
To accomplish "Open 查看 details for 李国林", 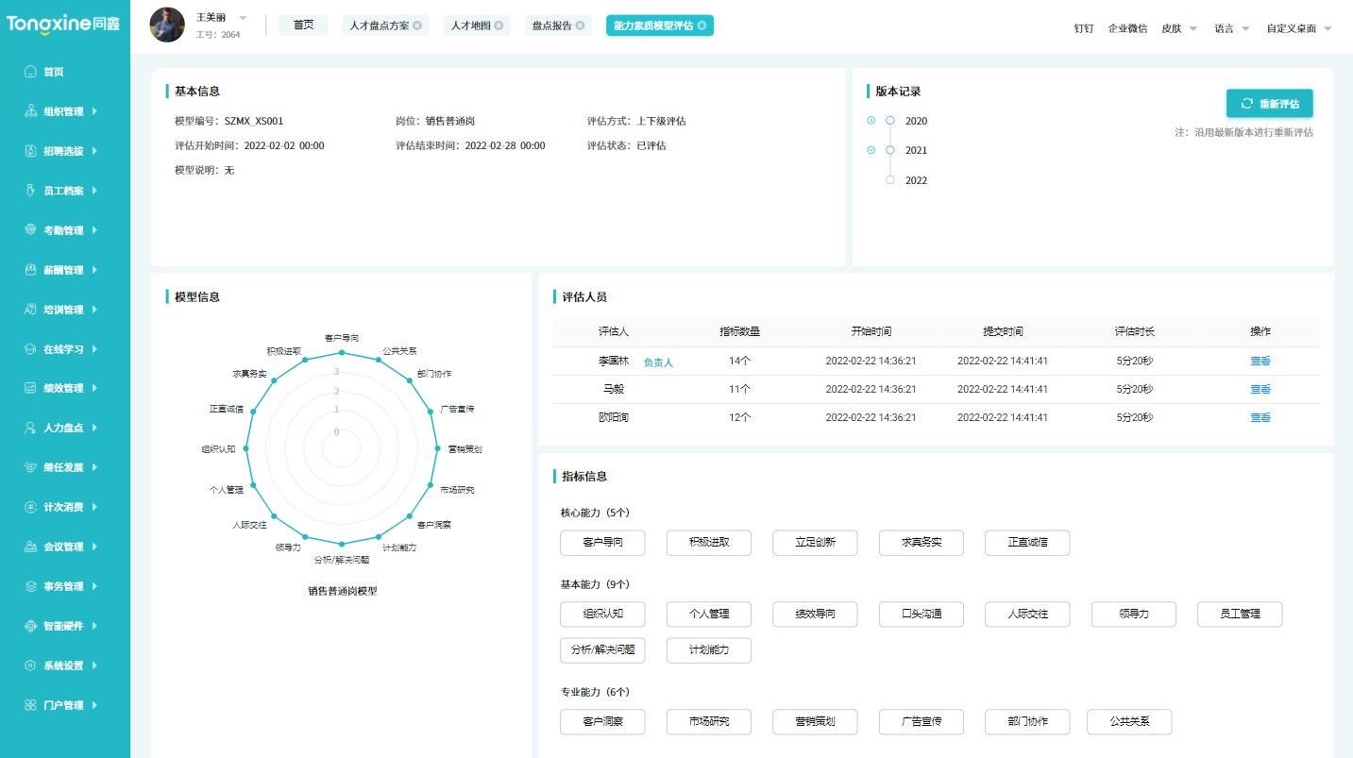I will click(1260, 361).
